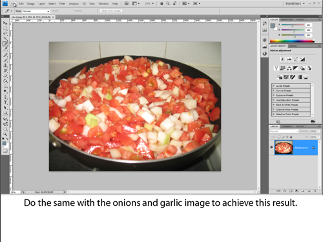Viewport: 323px width, 242px height.
Task: Open the layer blending mode dropdown
Action: 284,131
